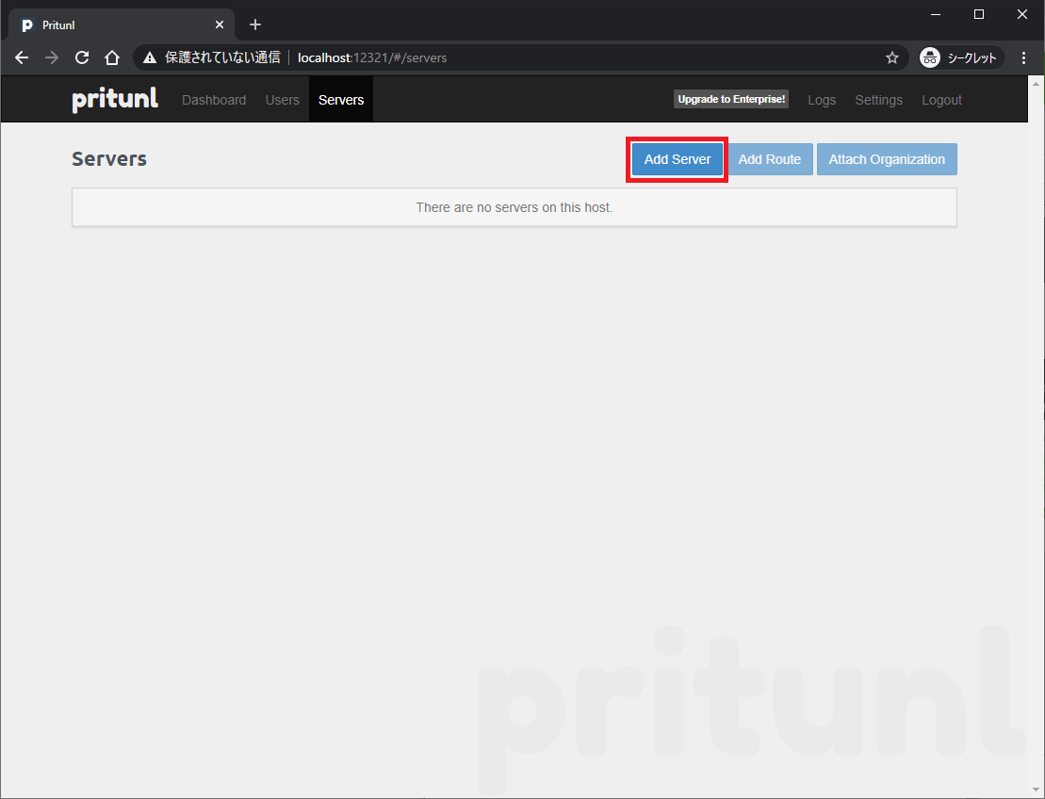Image resolution: width=1045 pixels, height=799 pixels.
Task: Click the page scrollbar down arrow
Action: coord(1036,791)
